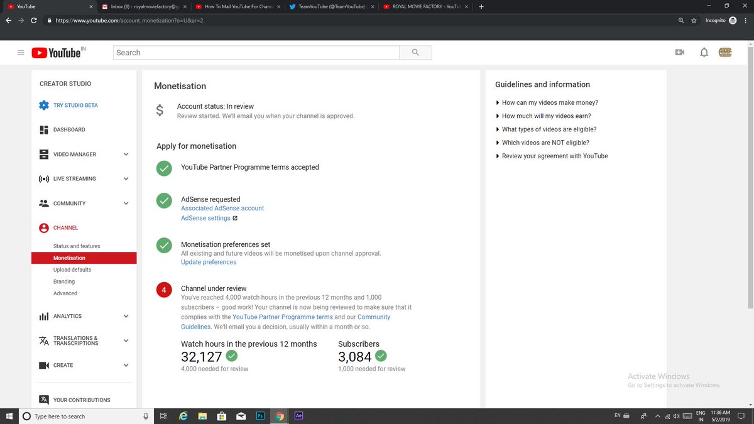Open YouTube Partner Programme terms link

283,317
